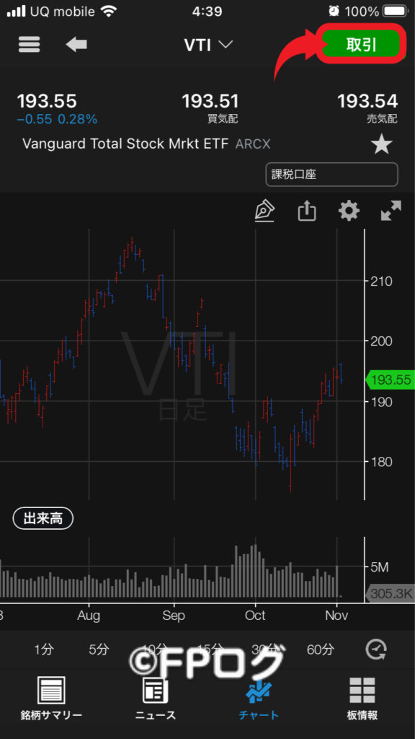This screenshot has height=739, width=415.
Task: Expand the VTI symbol dropdown
Action: (208, 45)
